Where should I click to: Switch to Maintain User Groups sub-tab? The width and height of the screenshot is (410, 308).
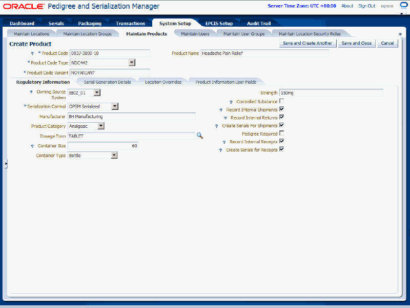tap(244, 34)
